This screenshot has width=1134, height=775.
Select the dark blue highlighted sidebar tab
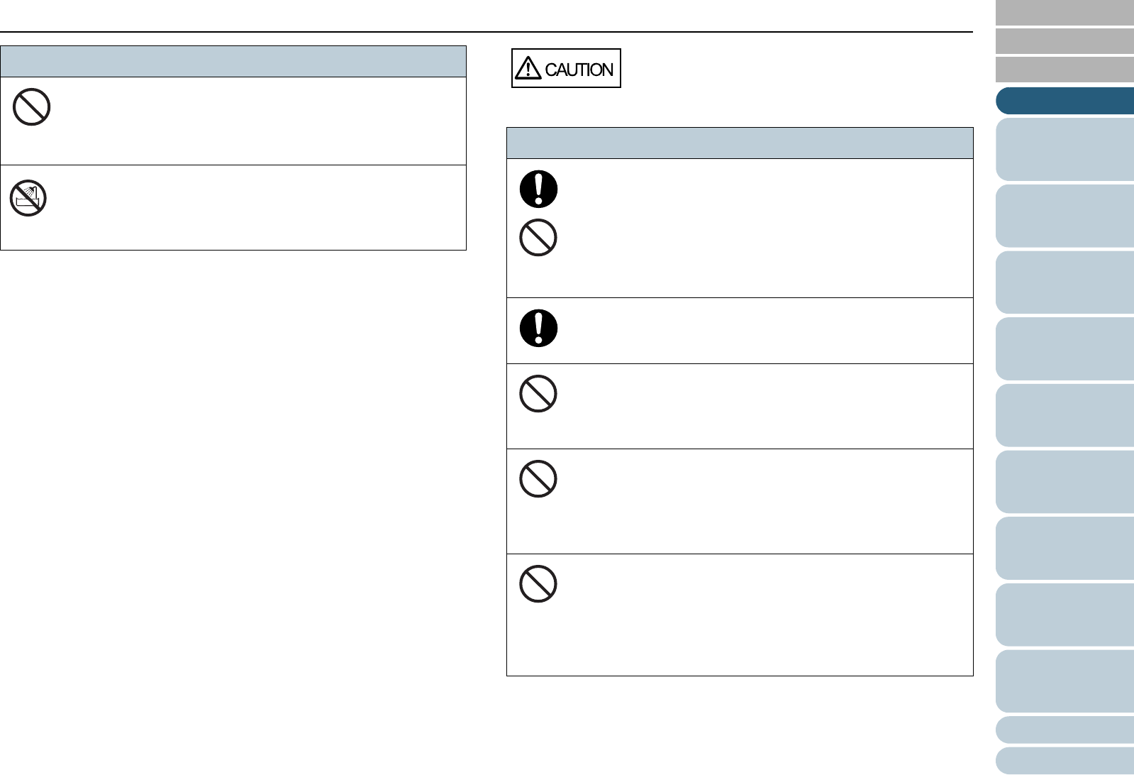[x=1064, y=101]
